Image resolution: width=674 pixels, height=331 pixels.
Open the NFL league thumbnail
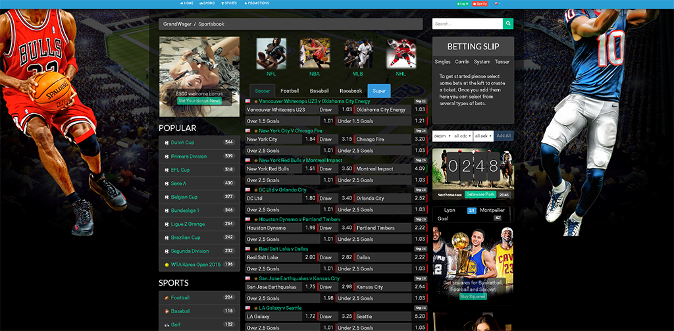pyautogui.click(x=271, y=54)
